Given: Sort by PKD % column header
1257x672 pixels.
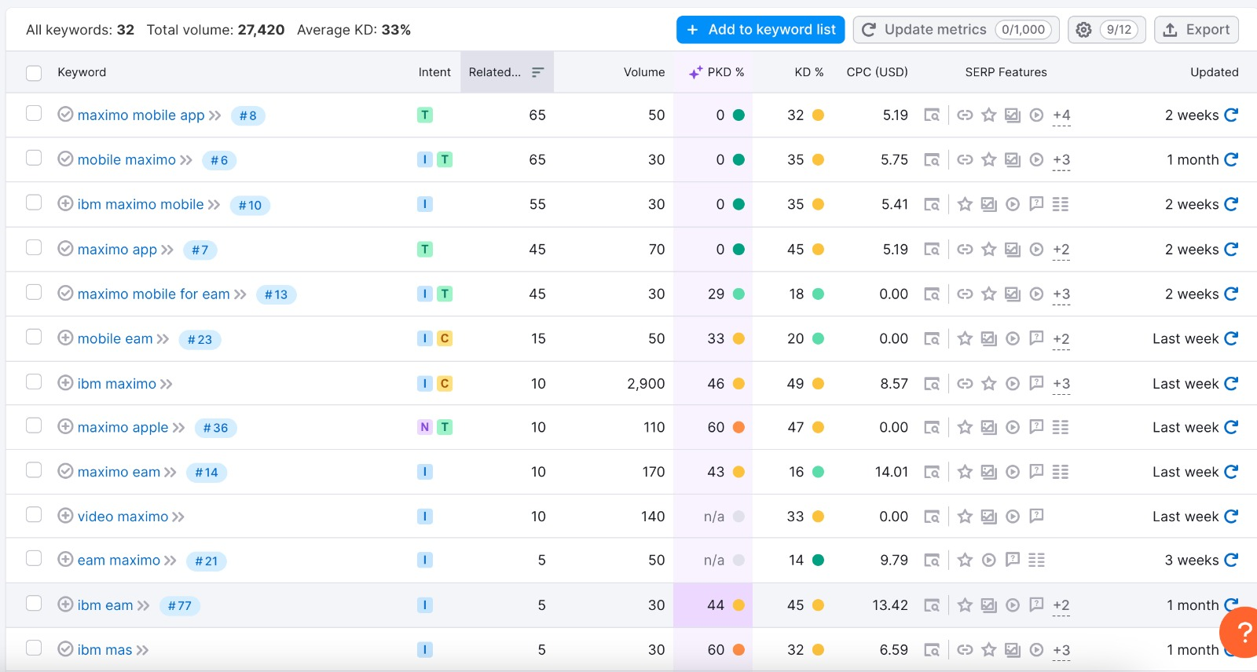Looking at the screenshot, I should point(716,72).
